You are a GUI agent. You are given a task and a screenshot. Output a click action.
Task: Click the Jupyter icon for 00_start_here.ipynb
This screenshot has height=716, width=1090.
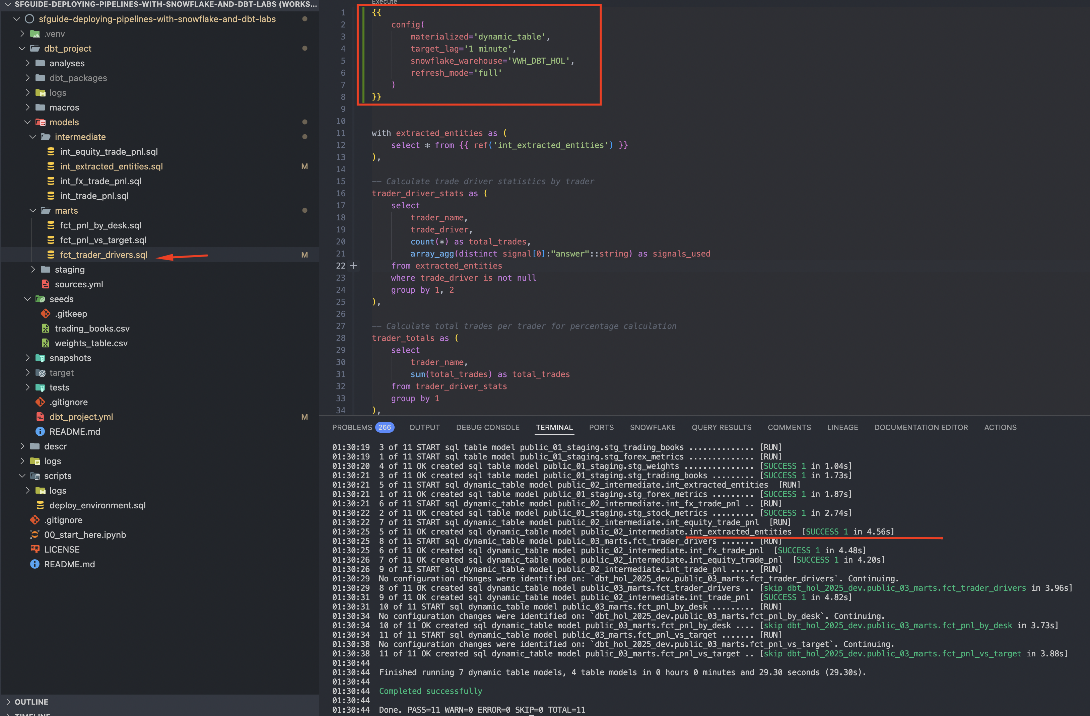coord(35,534)
